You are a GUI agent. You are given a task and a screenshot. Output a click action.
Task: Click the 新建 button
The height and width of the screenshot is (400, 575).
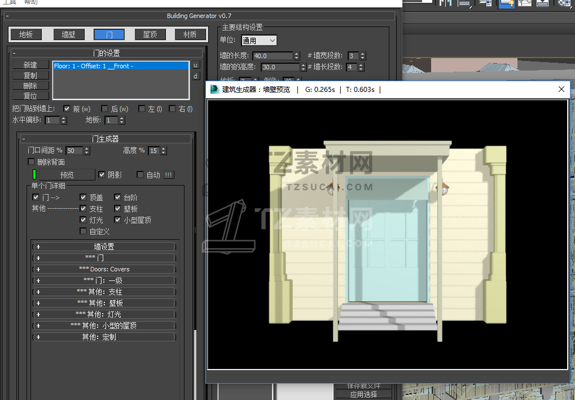click(30, 65)
